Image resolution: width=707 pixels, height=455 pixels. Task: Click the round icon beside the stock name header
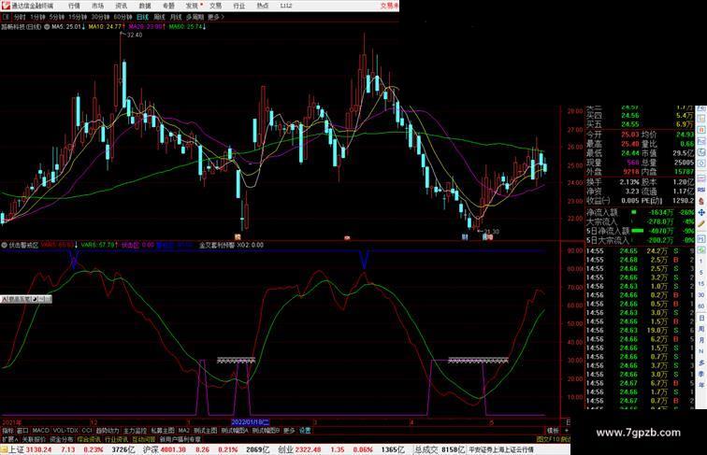[47, 27]
